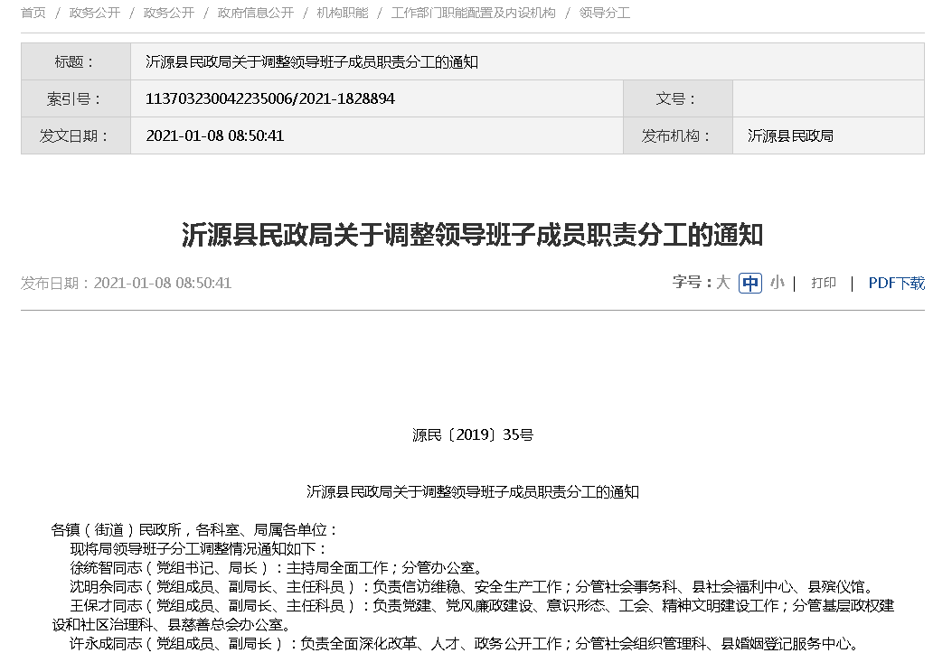Click the empty 文号 value cell

tap(827, 98)
